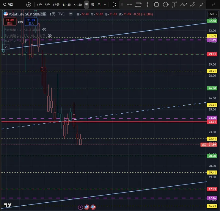Click the 倍大線學-1 indicator label

22,30
